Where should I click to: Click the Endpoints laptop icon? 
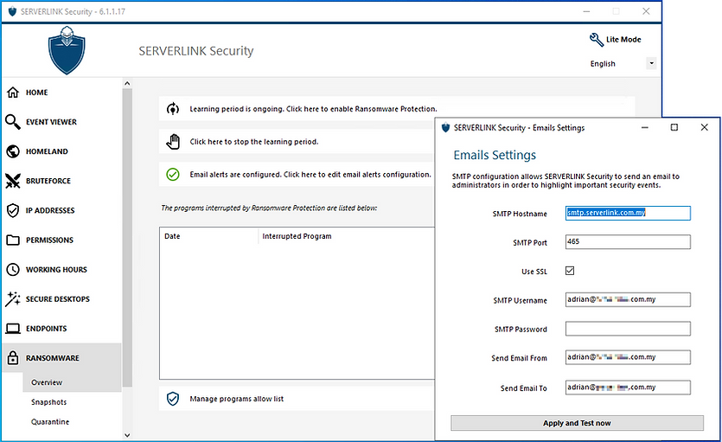13,329
